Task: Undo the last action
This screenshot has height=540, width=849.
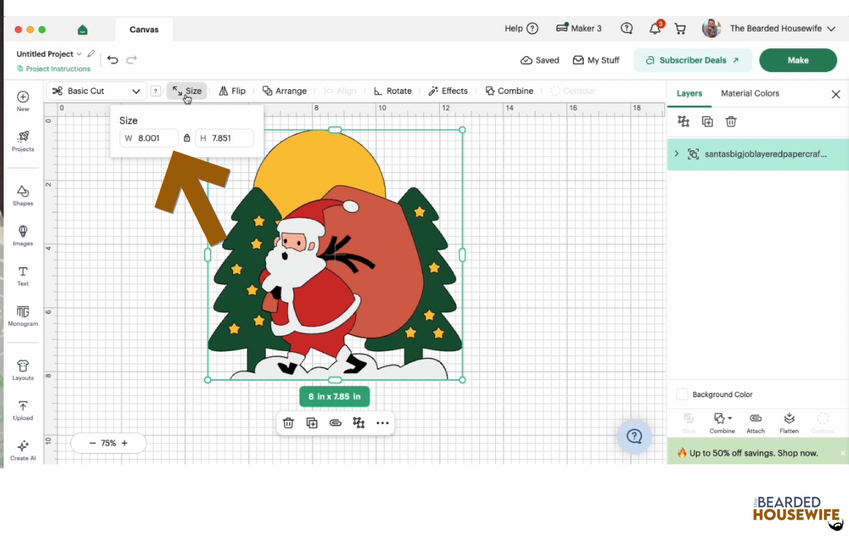Action: coord(112,60)
